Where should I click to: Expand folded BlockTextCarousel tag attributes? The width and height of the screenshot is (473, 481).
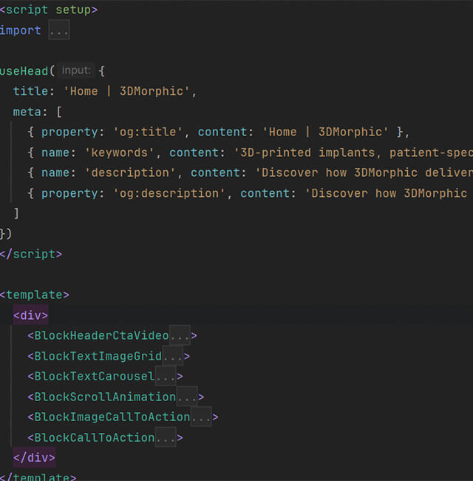166,377
